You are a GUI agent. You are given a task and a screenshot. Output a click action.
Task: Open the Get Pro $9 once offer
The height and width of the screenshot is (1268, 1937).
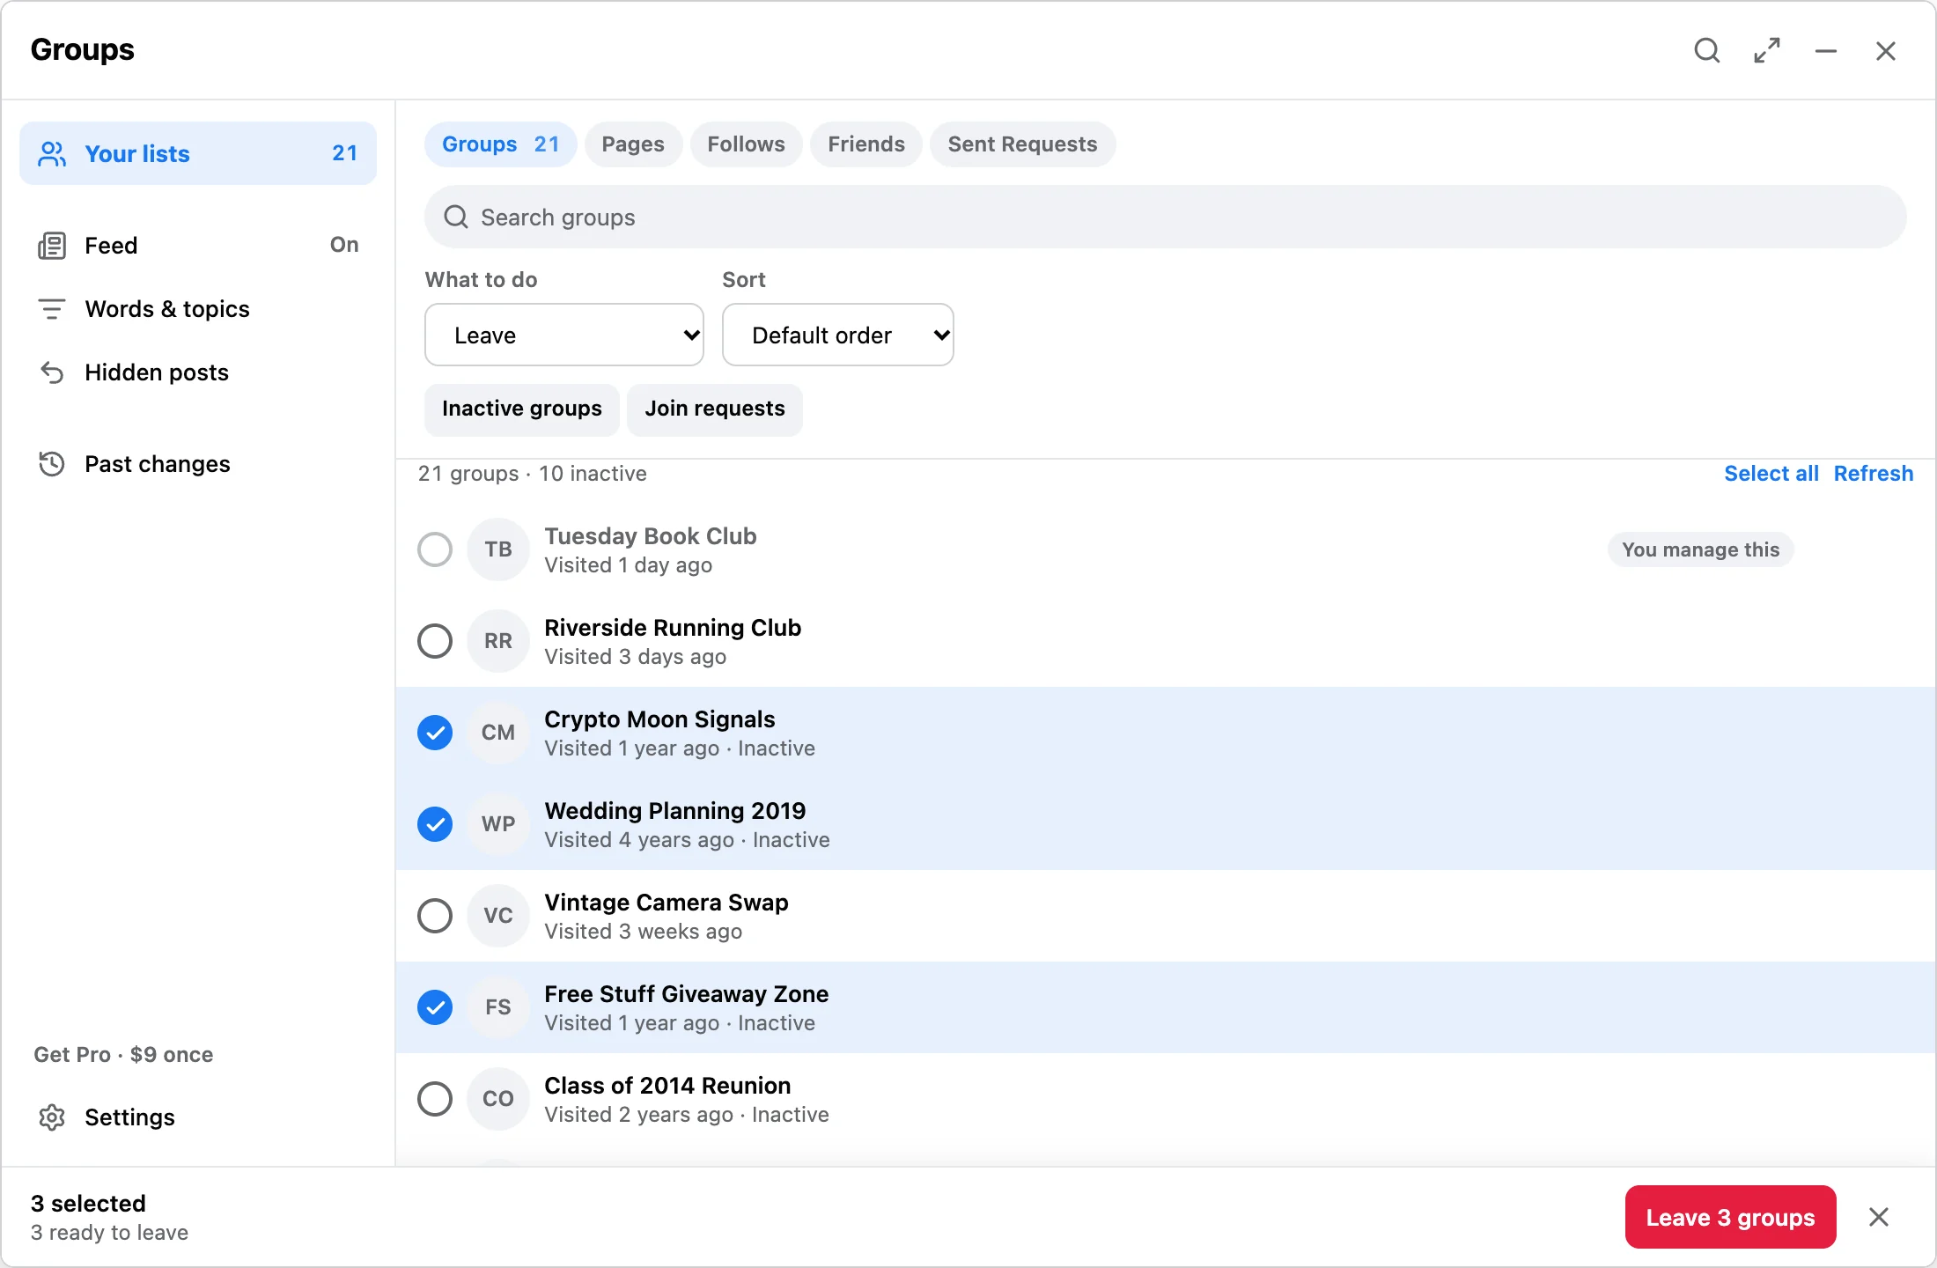click(123, 1055)
